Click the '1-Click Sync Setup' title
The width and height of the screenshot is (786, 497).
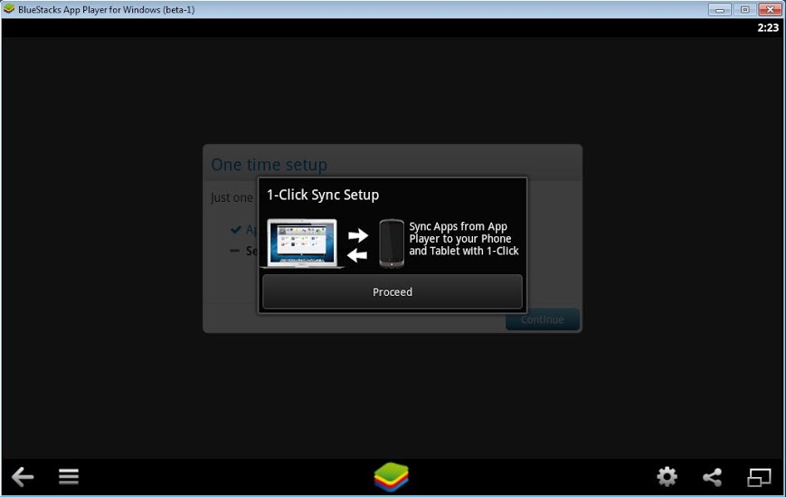pos(323,195)
